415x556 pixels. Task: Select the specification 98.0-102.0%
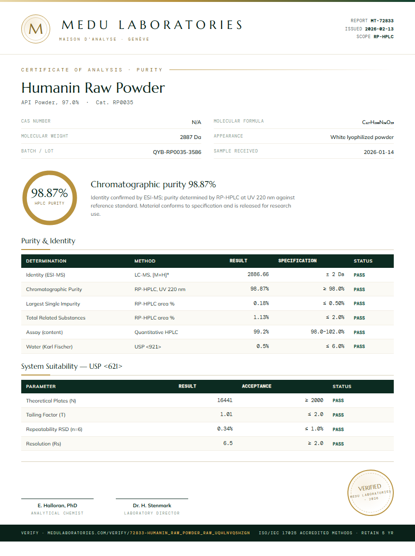click(328, 332)
